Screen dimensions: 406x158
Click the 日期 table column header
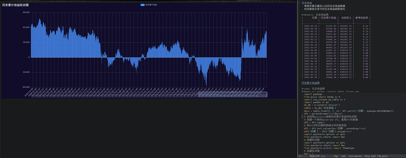click(314, 18)
